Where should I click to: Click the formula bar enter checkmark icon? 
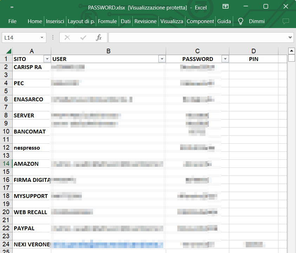pos(83,37)
